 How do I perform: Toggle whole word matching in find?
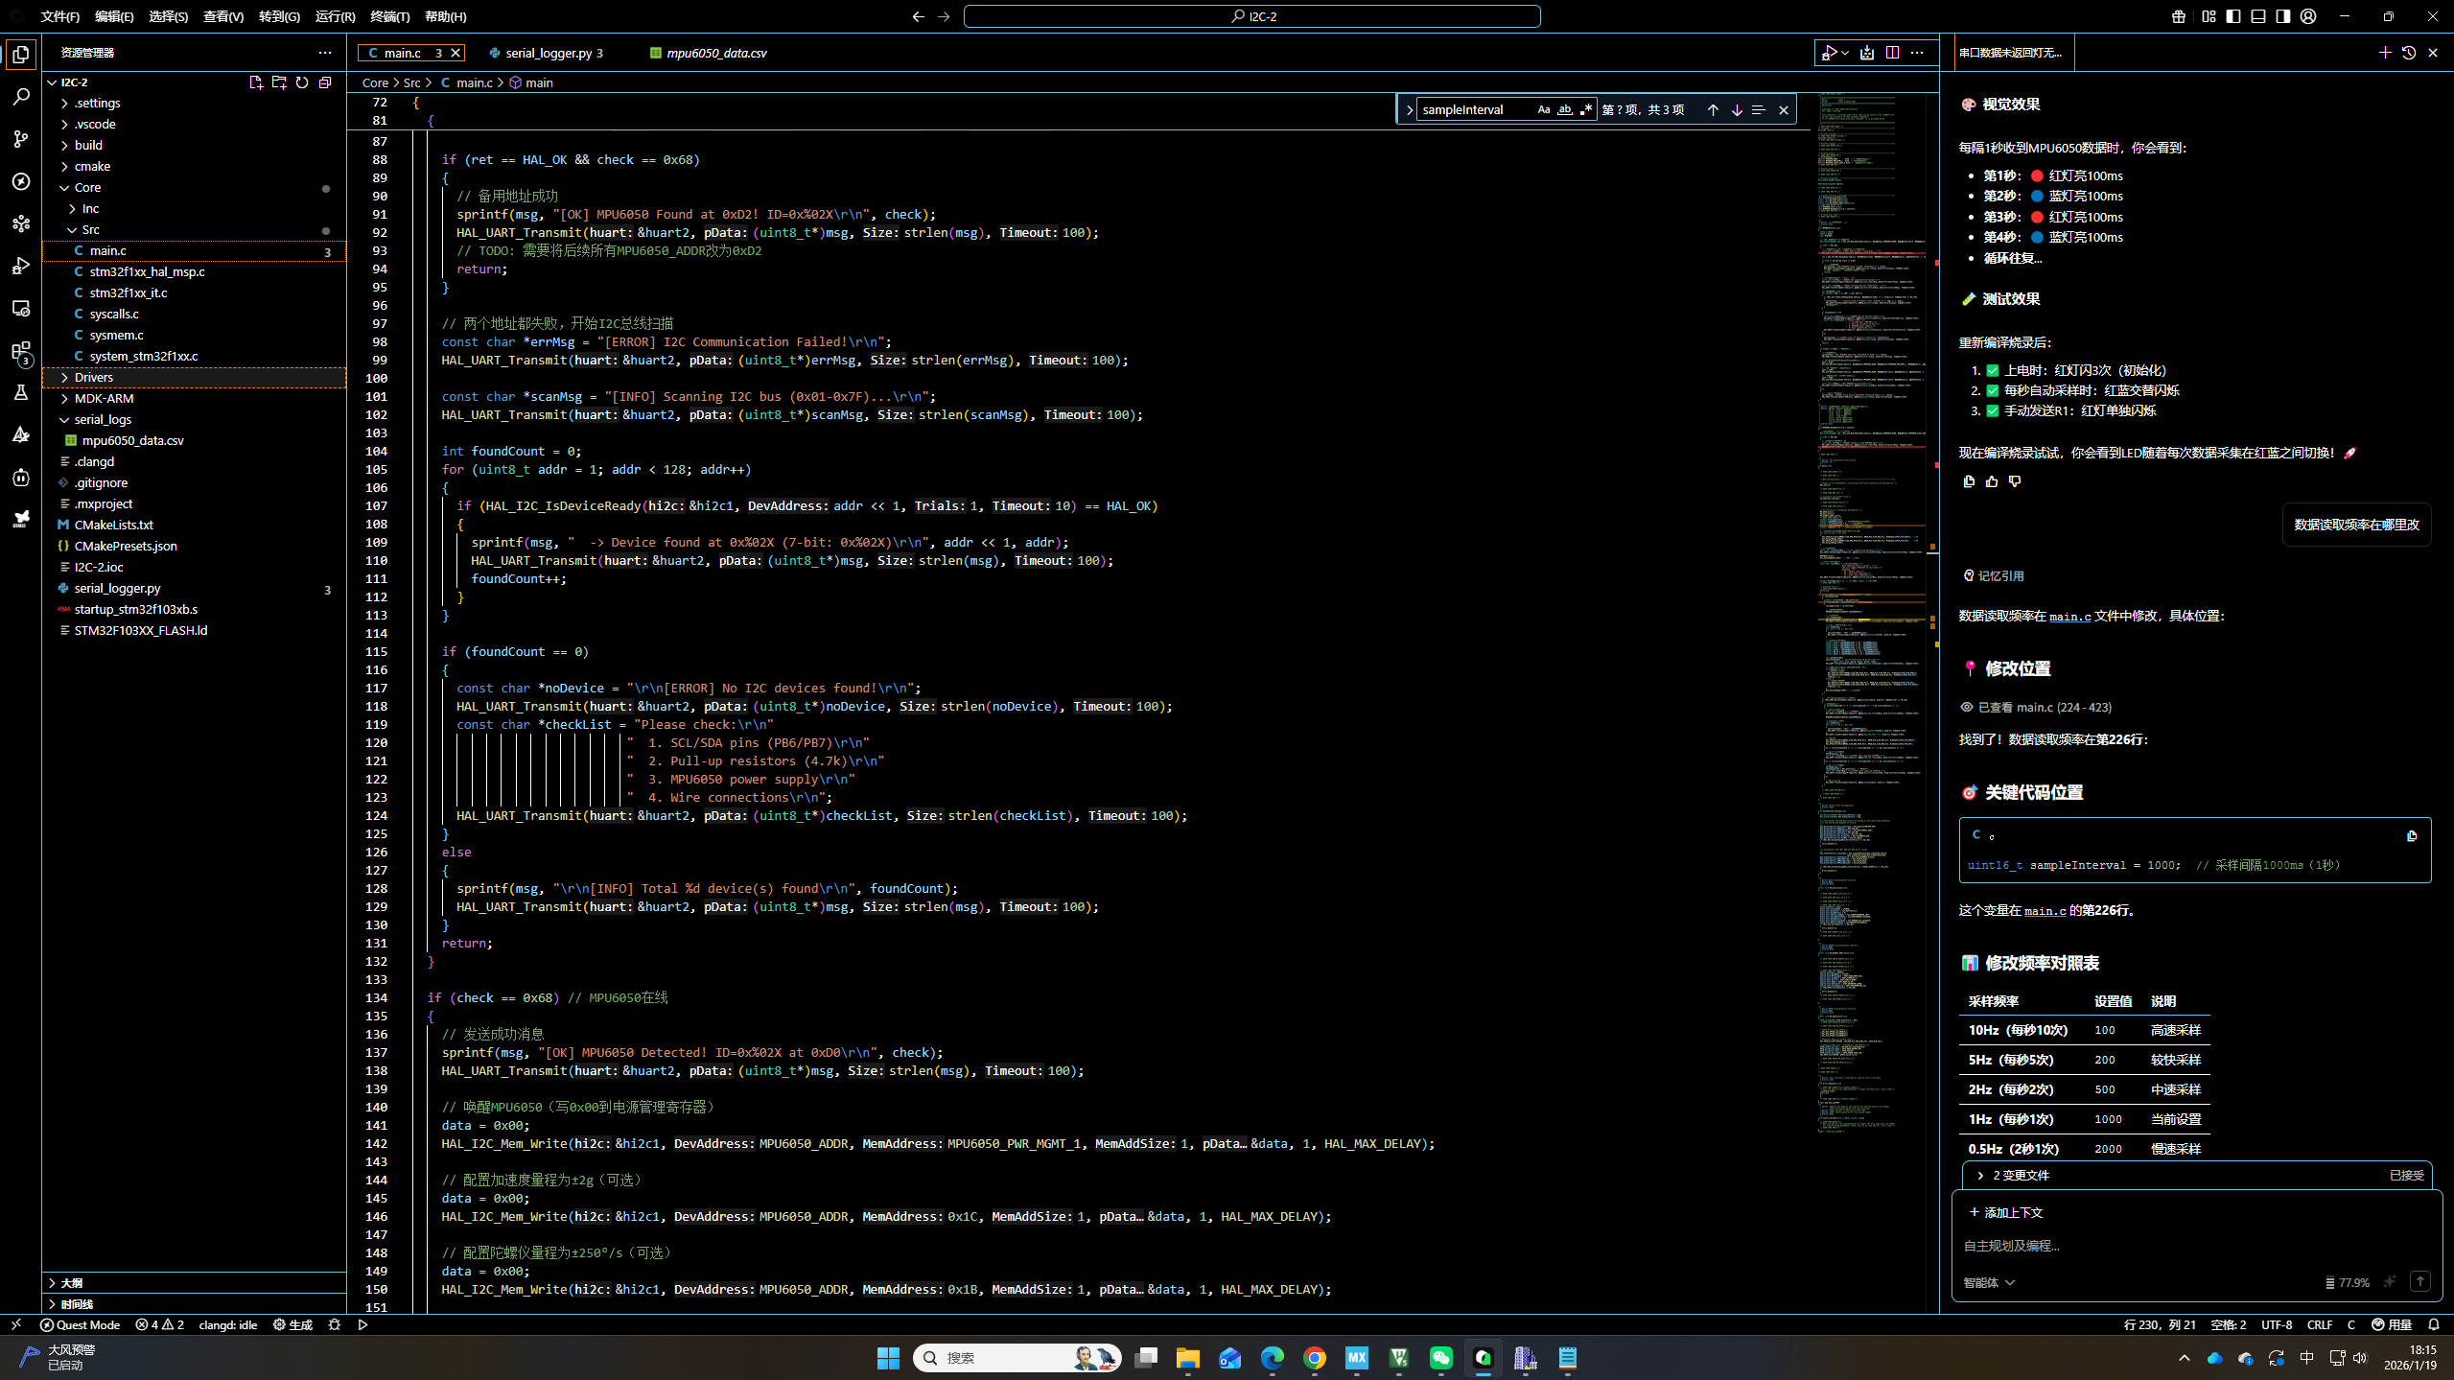coord(1565,110)
